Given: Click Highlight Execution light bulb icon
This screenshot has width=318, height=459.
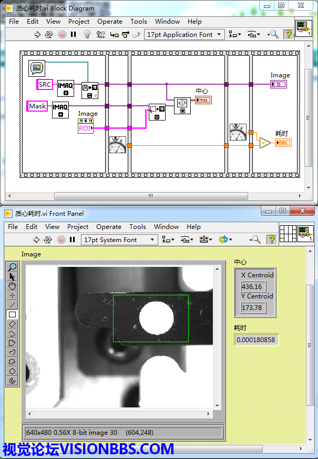Looking at the screenshot, I should (88, 35).
